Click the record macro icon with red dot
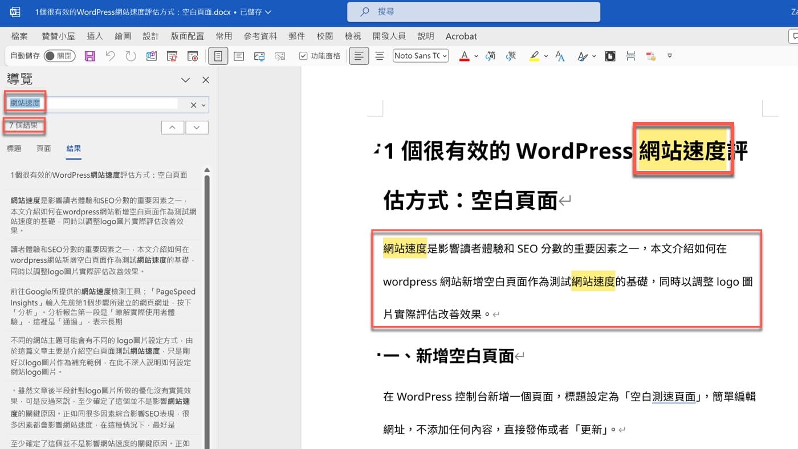798x449 pixels. tap(193, 56)
